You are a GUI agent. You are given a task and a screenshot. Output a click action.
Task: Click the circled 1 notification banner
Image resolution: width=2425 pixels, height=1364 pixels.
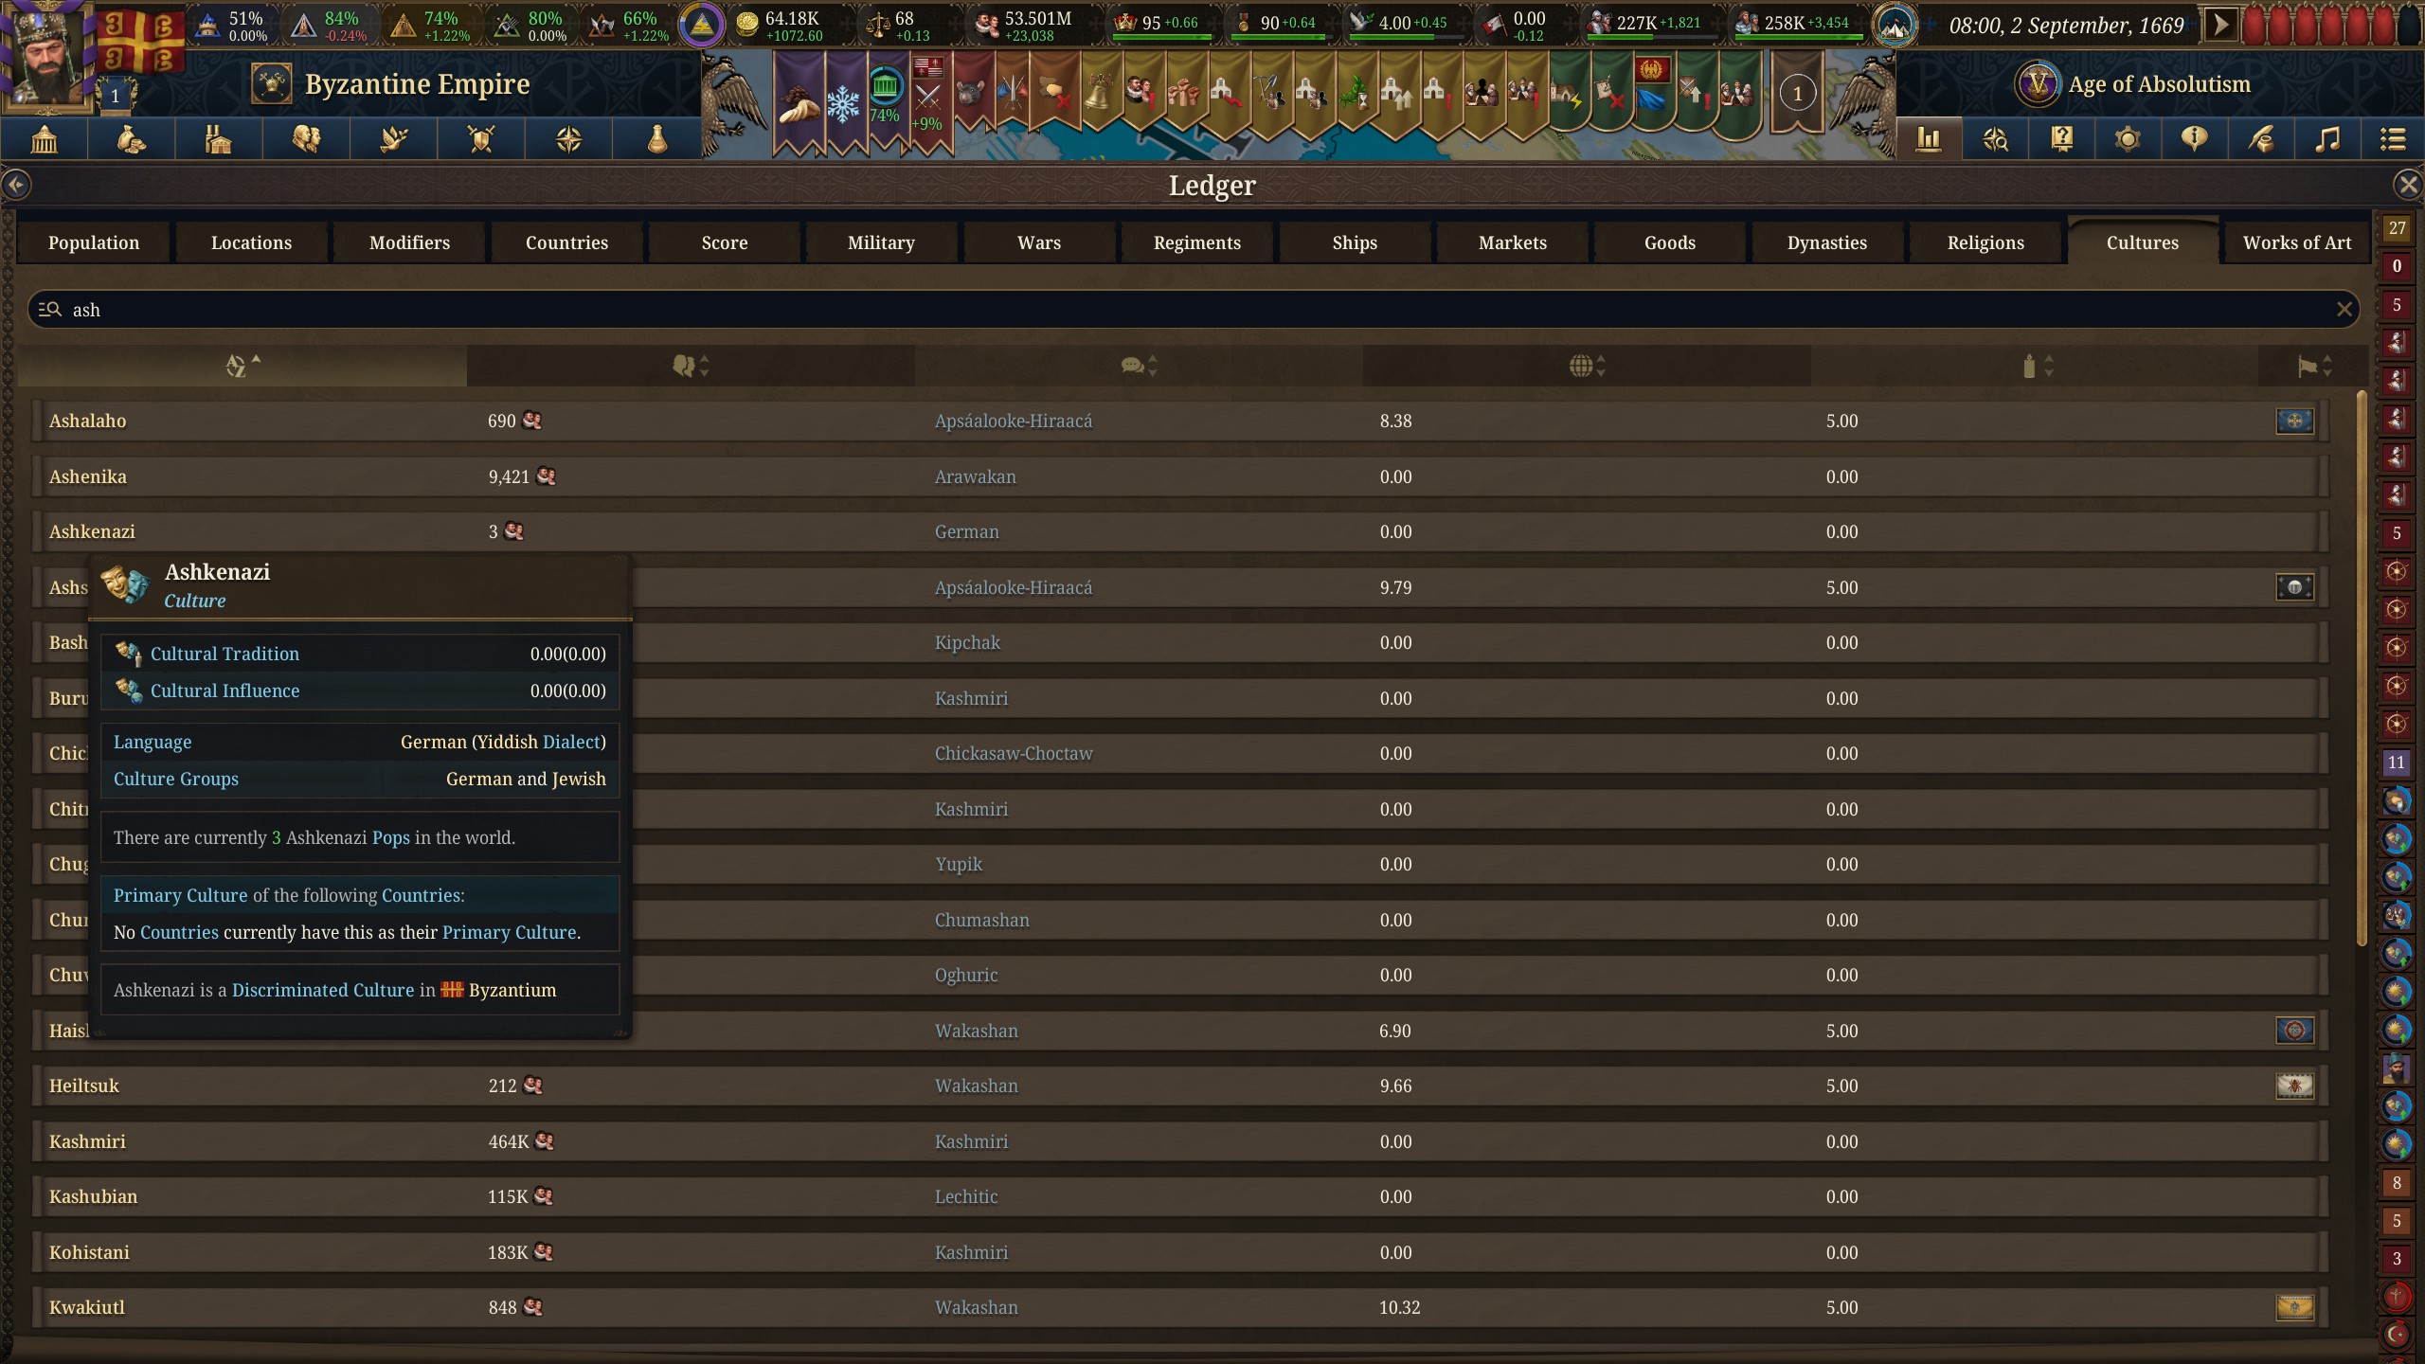[x=1797, y=93]
